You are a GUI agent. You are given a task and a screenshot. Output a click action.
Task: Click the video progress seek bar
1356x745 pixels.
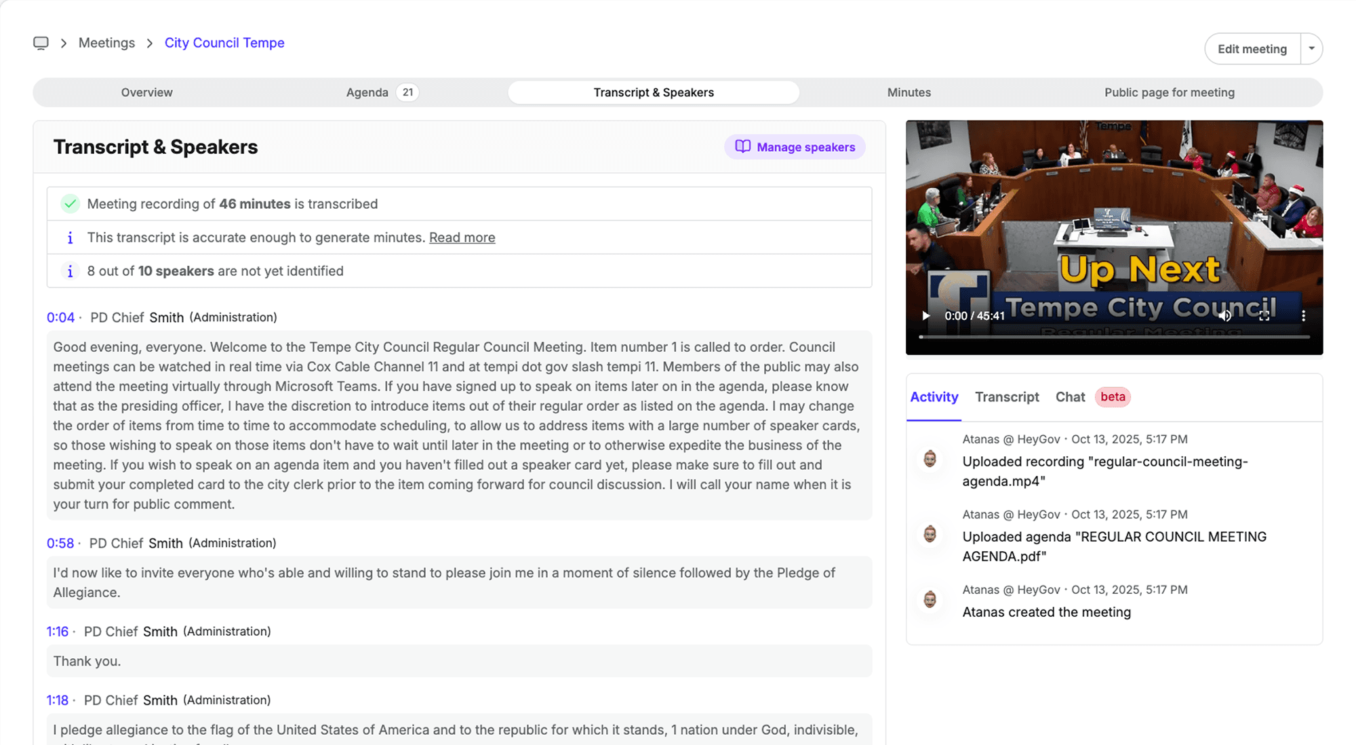coord(1113,337)
